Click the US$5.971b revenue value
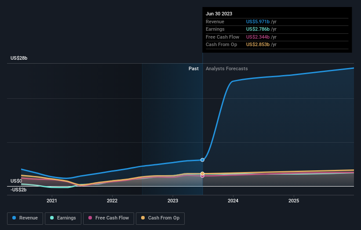The image size is (361, 230). coord(258,22)
